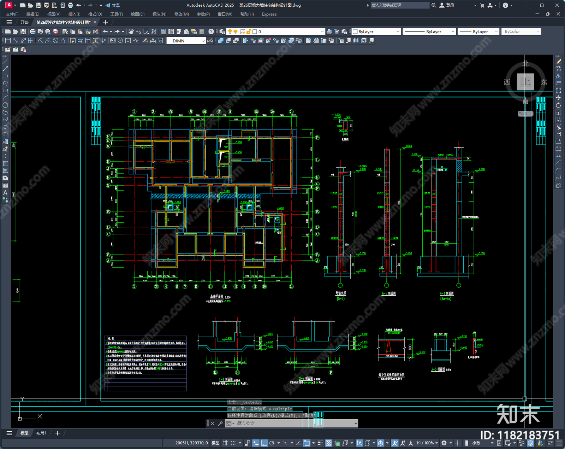This screenshot has height=449, width=565.
Task: Select the Multiline Text tool A
Action: [x=5, y=193]
